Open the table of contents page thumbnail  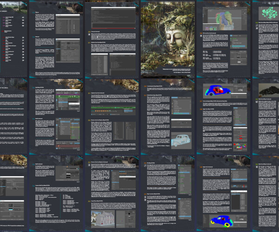click(x=13, y=39)
